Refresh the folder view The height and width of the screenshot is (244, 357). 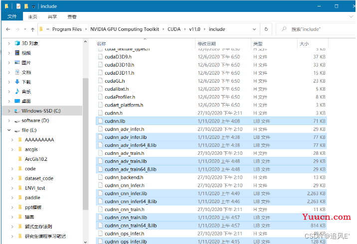(266, 29)
